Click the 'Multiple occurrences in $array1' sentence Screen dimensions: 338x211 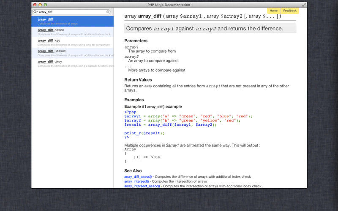click(192, 145)
